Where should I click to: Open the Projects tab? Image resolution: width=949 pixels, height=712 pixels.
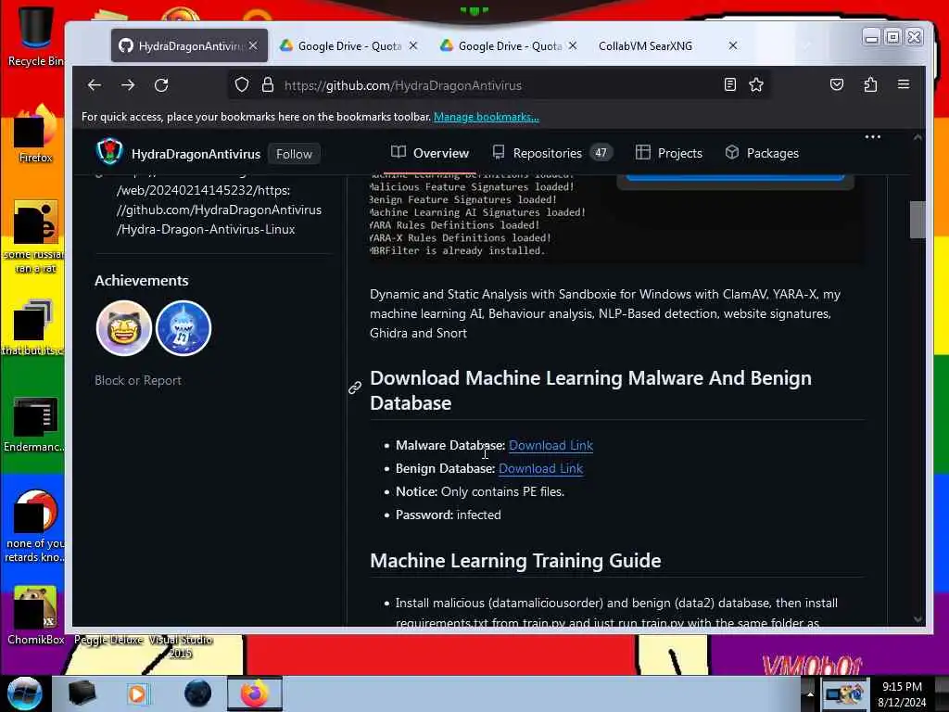[x=669, y=153]
